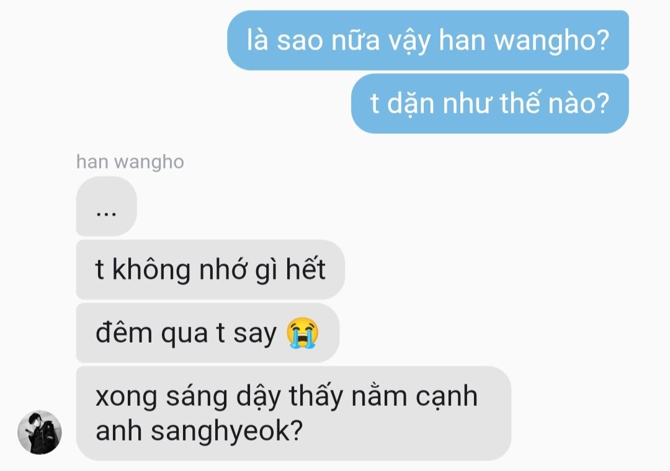Viewport: 670px width, 471px height.
Task: Tap the word "không" in gray bubble
Action: [x=151, y=270]
